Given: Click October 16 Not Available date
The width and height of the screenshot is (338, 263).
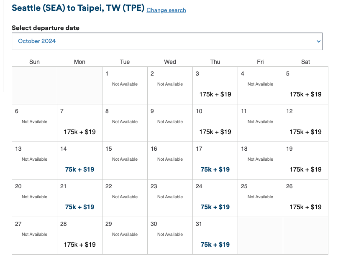Looking at the screenshot, I should click(x=170, y=160).
